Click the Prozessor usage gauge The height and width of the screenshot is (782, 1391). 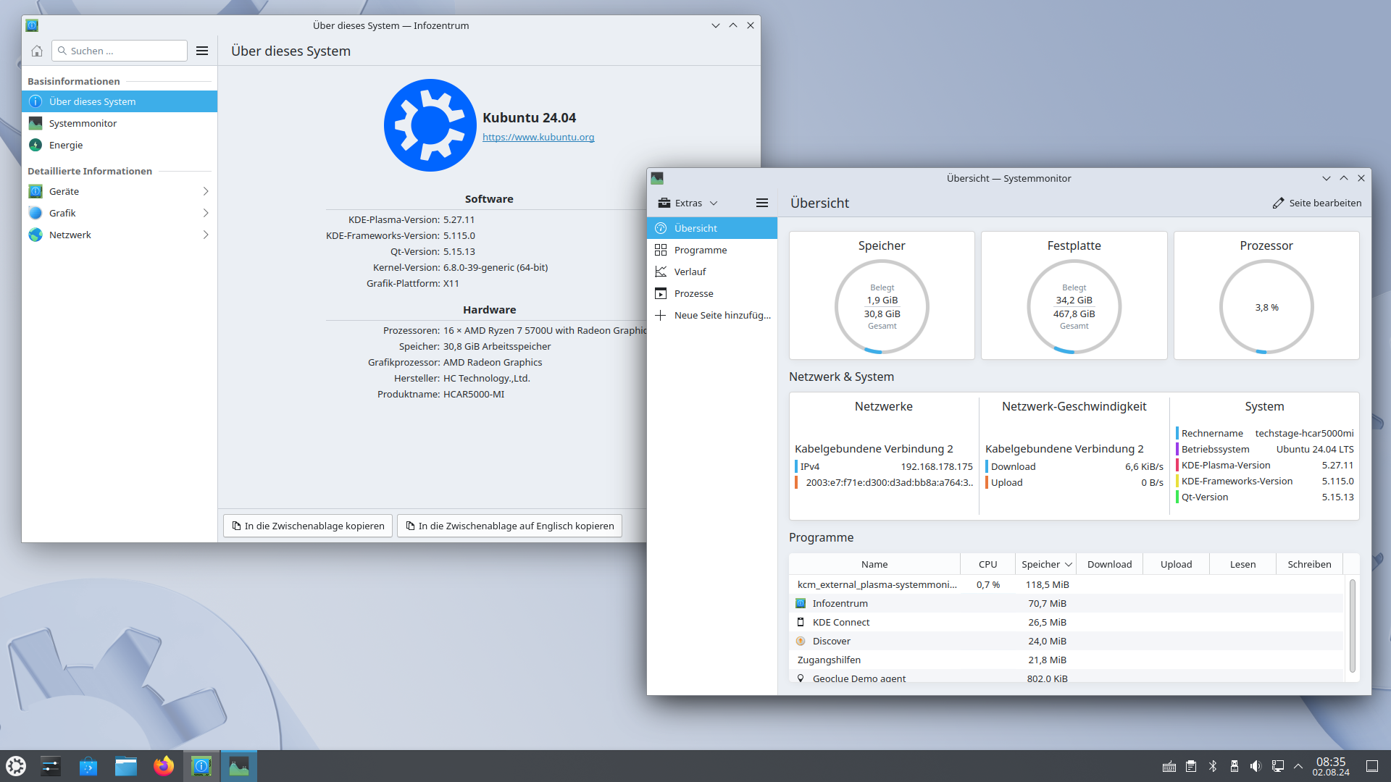coord(1266,307)
